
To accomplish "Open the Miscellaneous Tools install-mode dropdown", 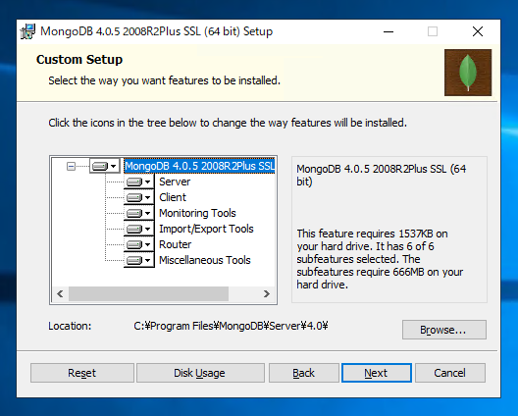I will (138, 260).
